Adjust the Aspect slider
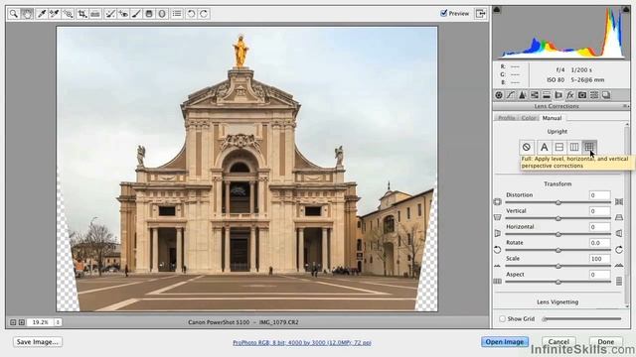636x357 pixels. (558, 282)
